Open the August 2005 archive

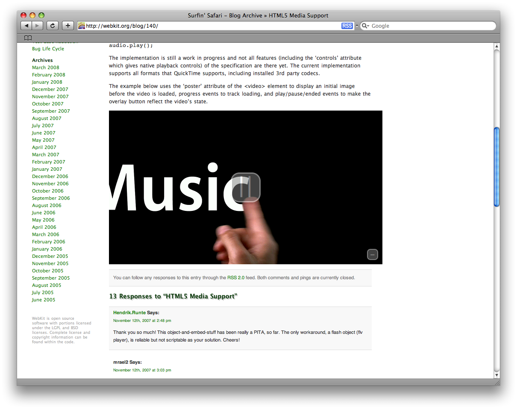[47, 285]
